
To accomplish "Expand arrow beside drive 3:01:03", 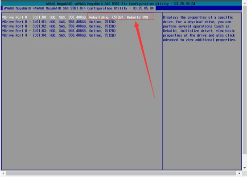I will (x=3, y=31).
